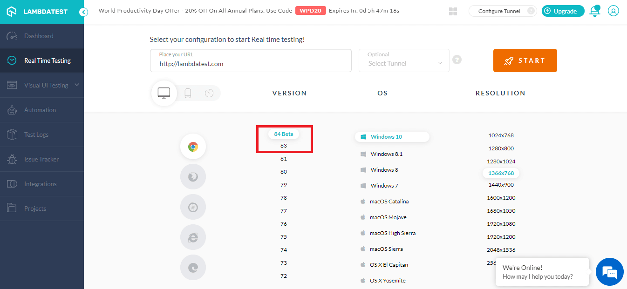Select the Opera browser icon

coord(193,207)
